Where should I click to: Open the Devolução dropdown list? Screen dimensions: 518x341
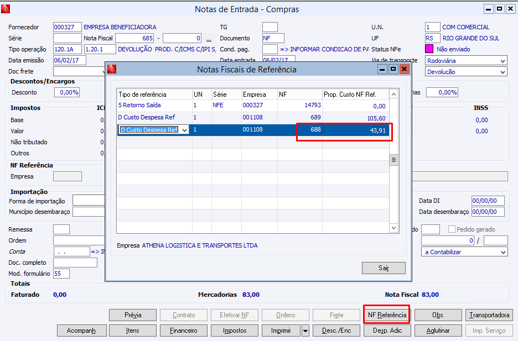click(x=503, y=72)
